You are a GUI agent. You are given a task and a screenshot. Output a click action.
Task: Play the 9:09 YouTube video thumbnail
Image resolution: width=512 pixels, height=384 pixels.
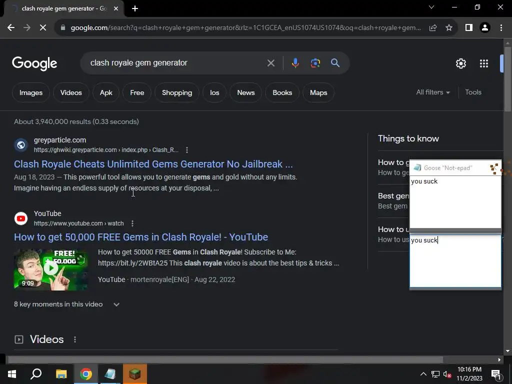[50, 269]
